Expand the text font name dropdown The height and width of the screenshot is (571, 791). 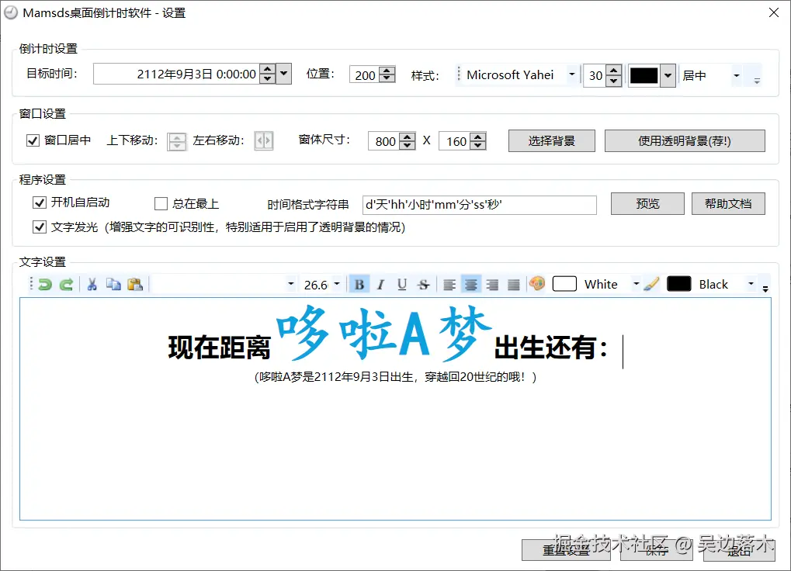coord(291,284)
